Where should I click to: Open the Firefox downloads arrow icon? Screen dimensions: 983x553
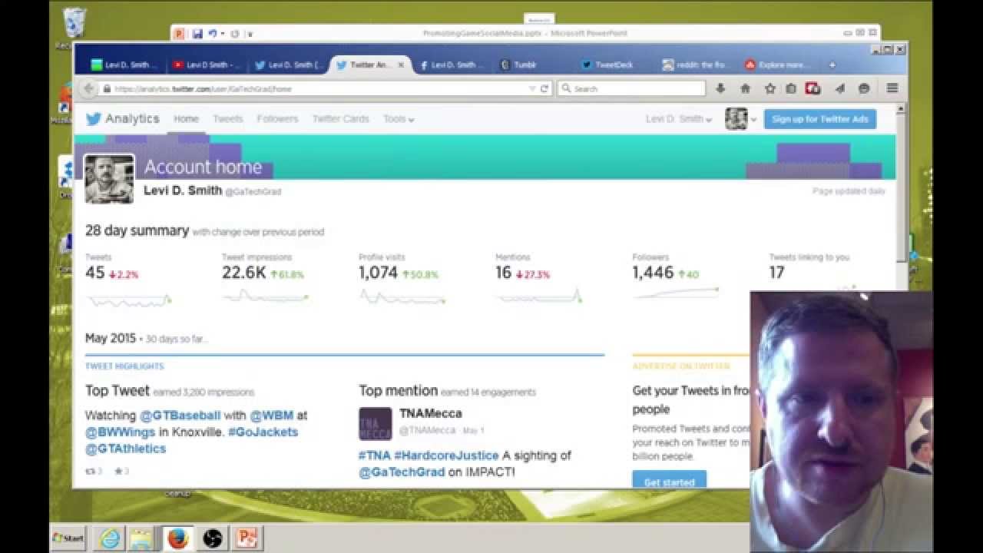(x=720, y=89)
